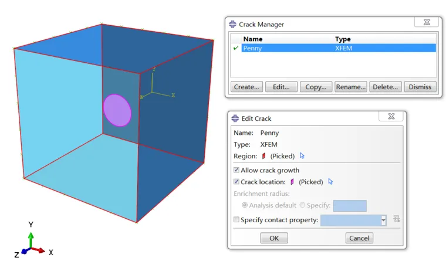The image size is (446, 268).
Task: Click the datum coordinate system in the cube
Action: tap(157, 83)
